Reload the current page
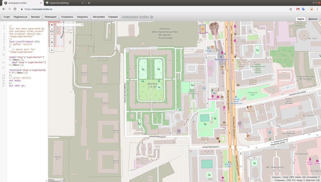321x182 pixels. (x=15, y=9)
